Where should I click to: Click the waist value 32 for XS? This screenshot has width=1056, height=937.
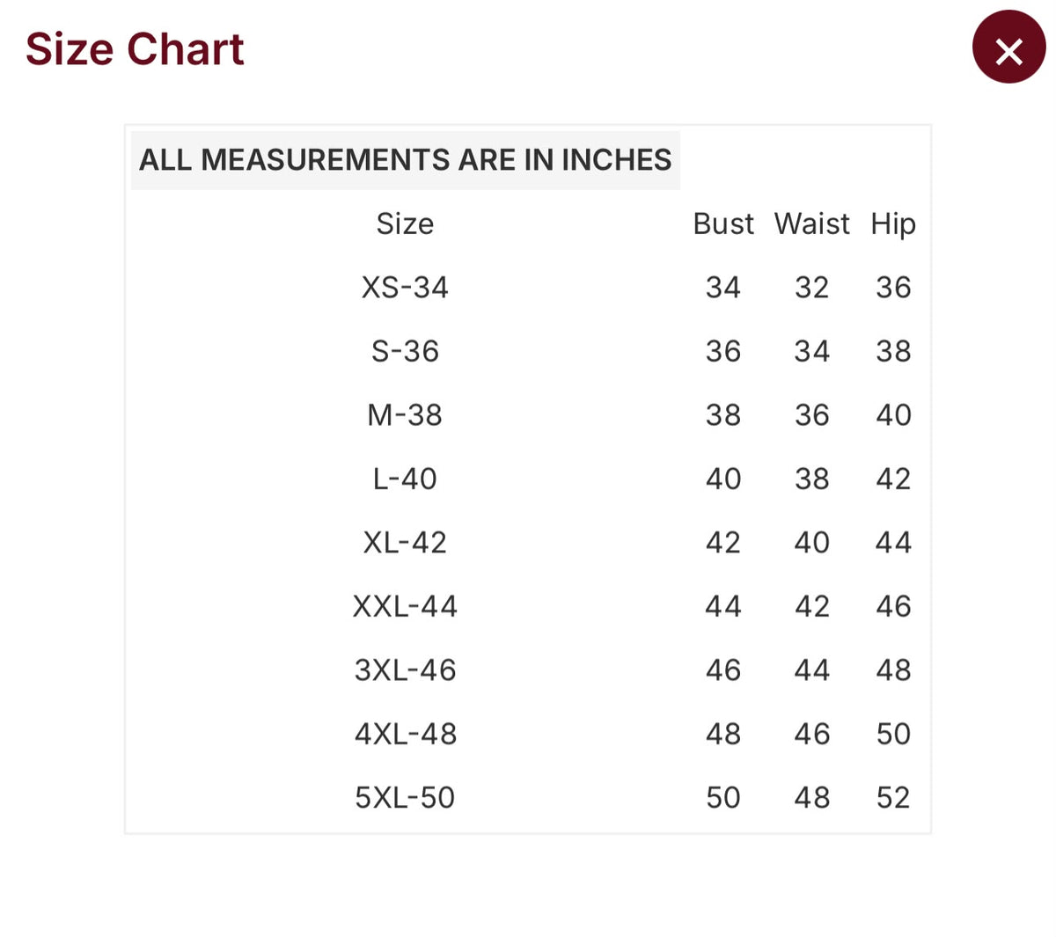(x=811, y=288)
